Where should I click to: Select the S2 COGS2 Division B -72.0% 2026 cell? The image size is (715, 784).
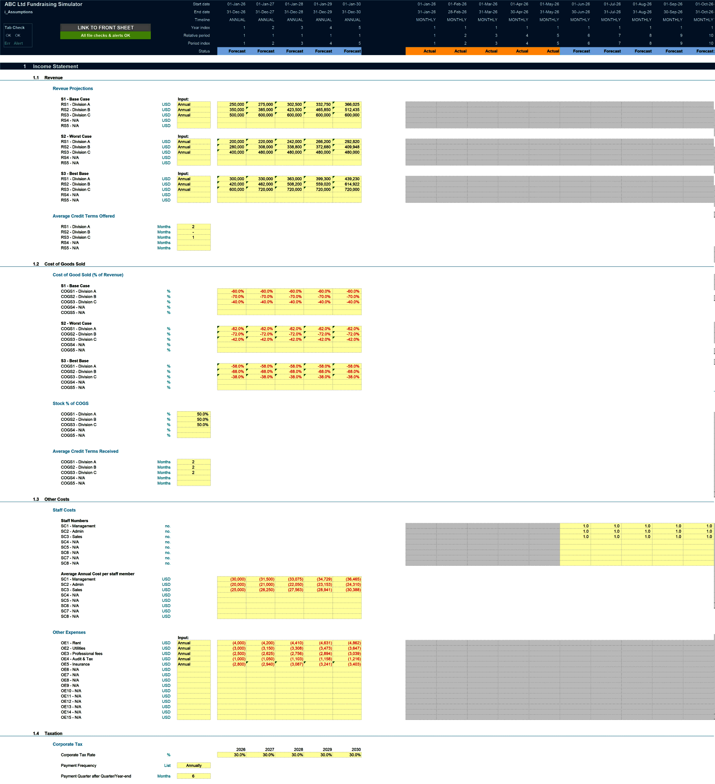(x=232, y=334)
